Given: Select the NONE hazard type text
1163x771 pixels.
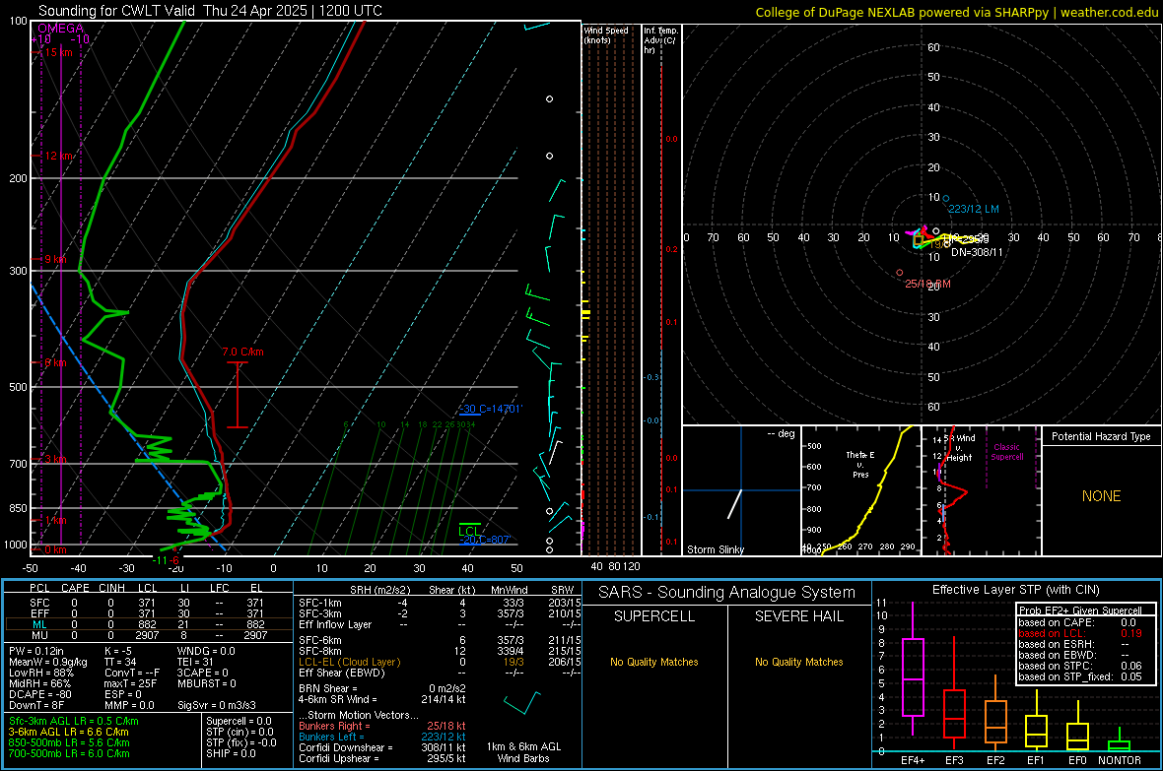Looking at the screenshot, I should click(x=1101, y=496).
